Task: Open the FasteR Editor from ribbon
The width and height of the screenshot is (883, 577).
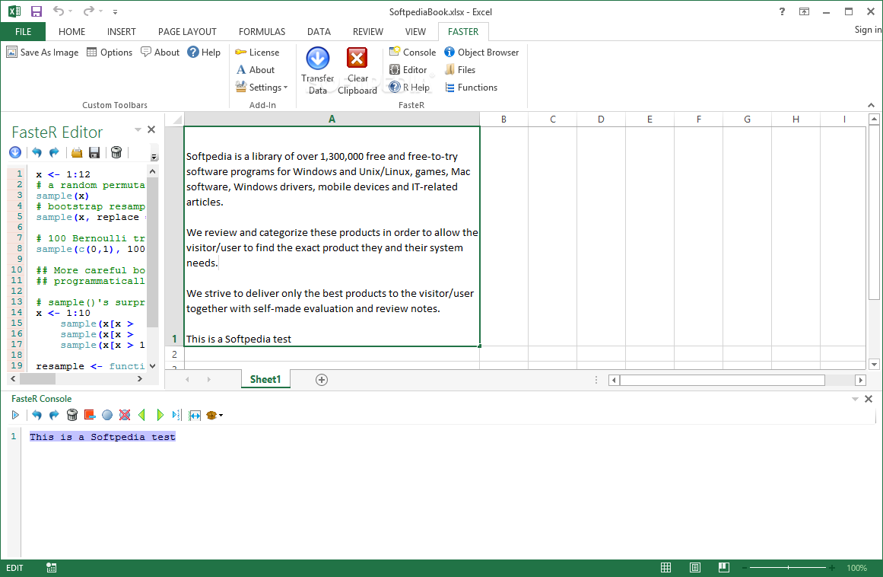Action: pos(408,70)
